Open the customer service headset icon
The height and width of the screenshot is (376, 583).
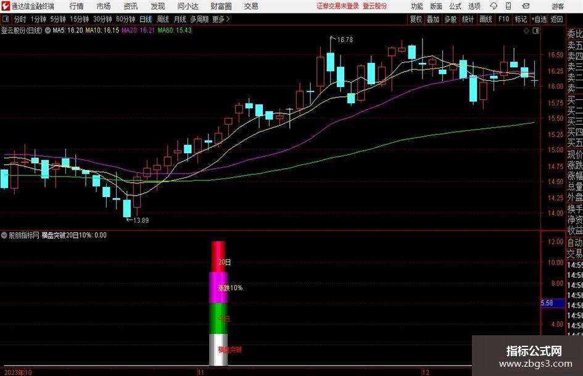click(x=494, y=6)
